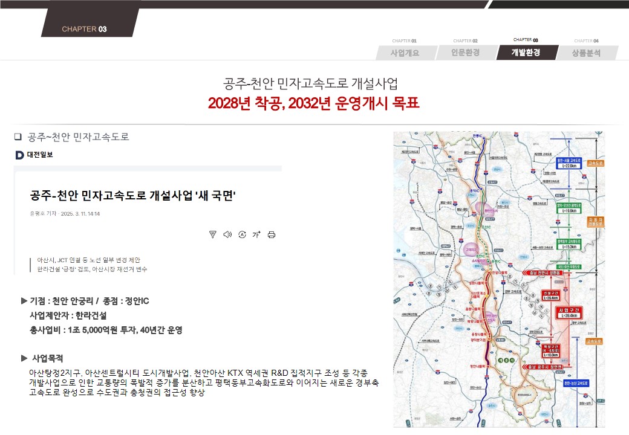Click the paragraph line starting '개발사업으로 인한 교통량의'
Viewport: 629px width, 435px height.
[204, 382]
